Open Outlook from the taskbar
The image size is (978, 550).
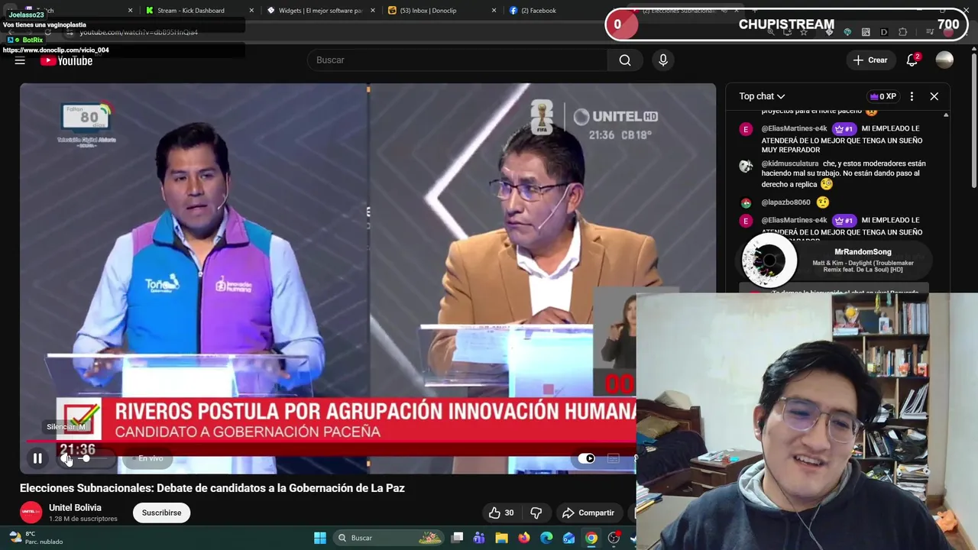[568, 538]
